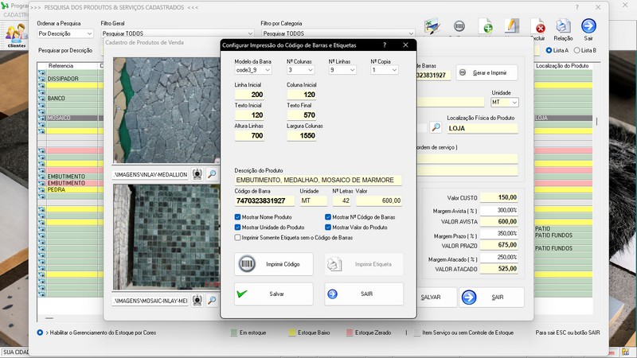Click the Localização Física LOJA field

[483, 128]
